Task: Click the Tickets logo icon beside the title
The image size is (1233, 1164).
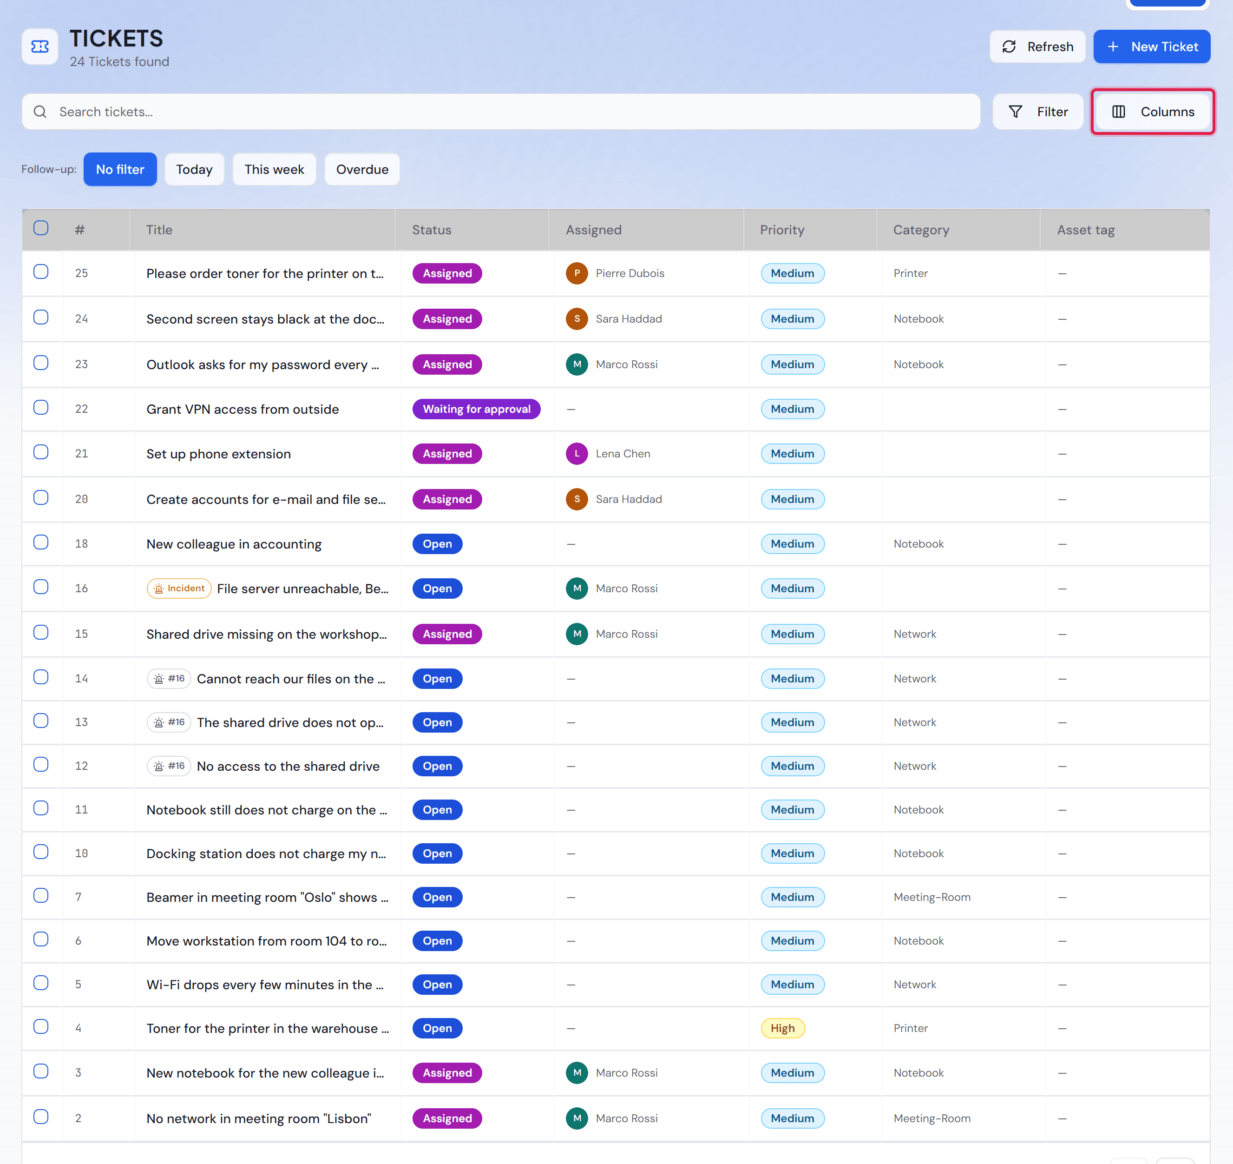Action: (x=40, y=46)
